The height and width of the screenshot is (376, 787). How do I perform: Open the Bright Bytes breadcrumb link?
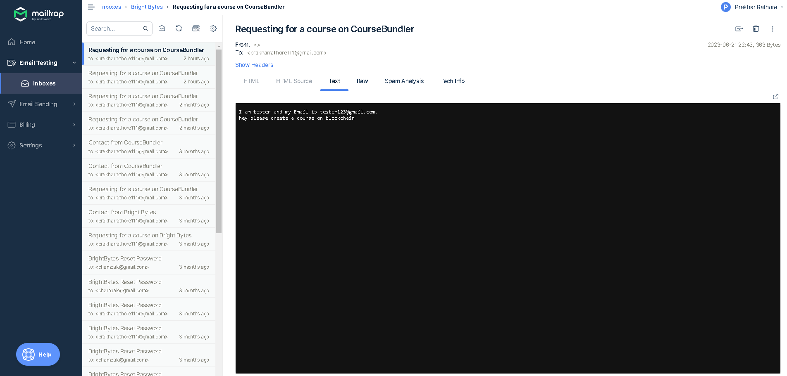pyautogui.click(x=147, y=7)
